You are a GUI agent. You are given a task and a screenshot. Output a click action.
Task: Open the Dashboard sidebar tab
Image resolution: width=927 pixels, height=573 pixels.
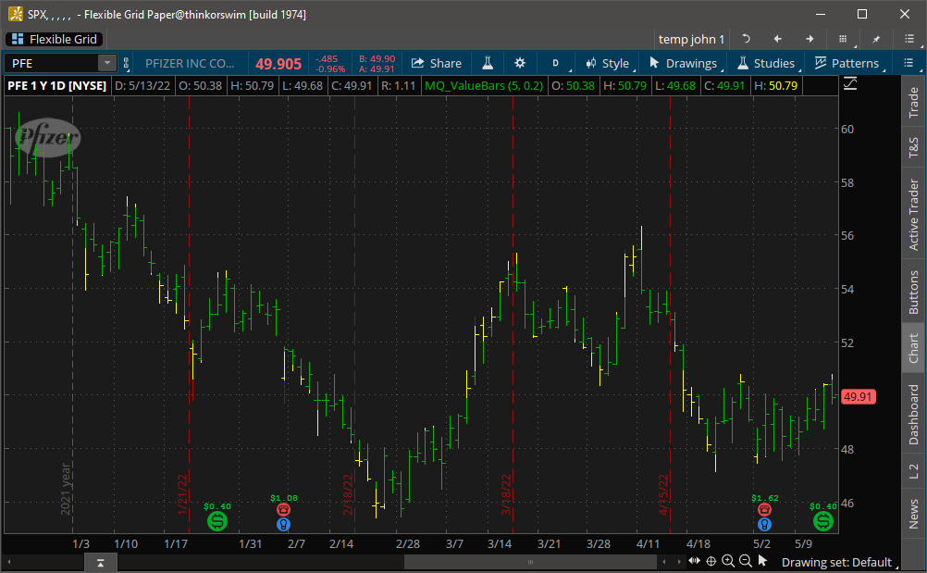point(913,415)
